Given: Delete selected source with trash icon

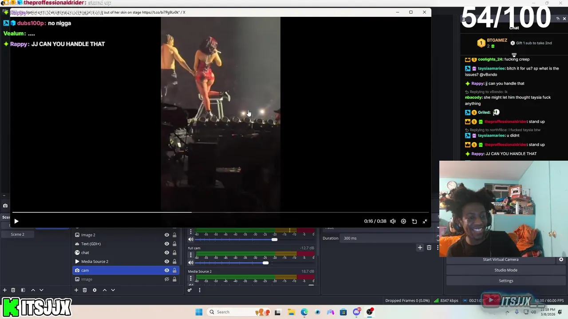Looking at the screenshot, I should tap(85, 290).
